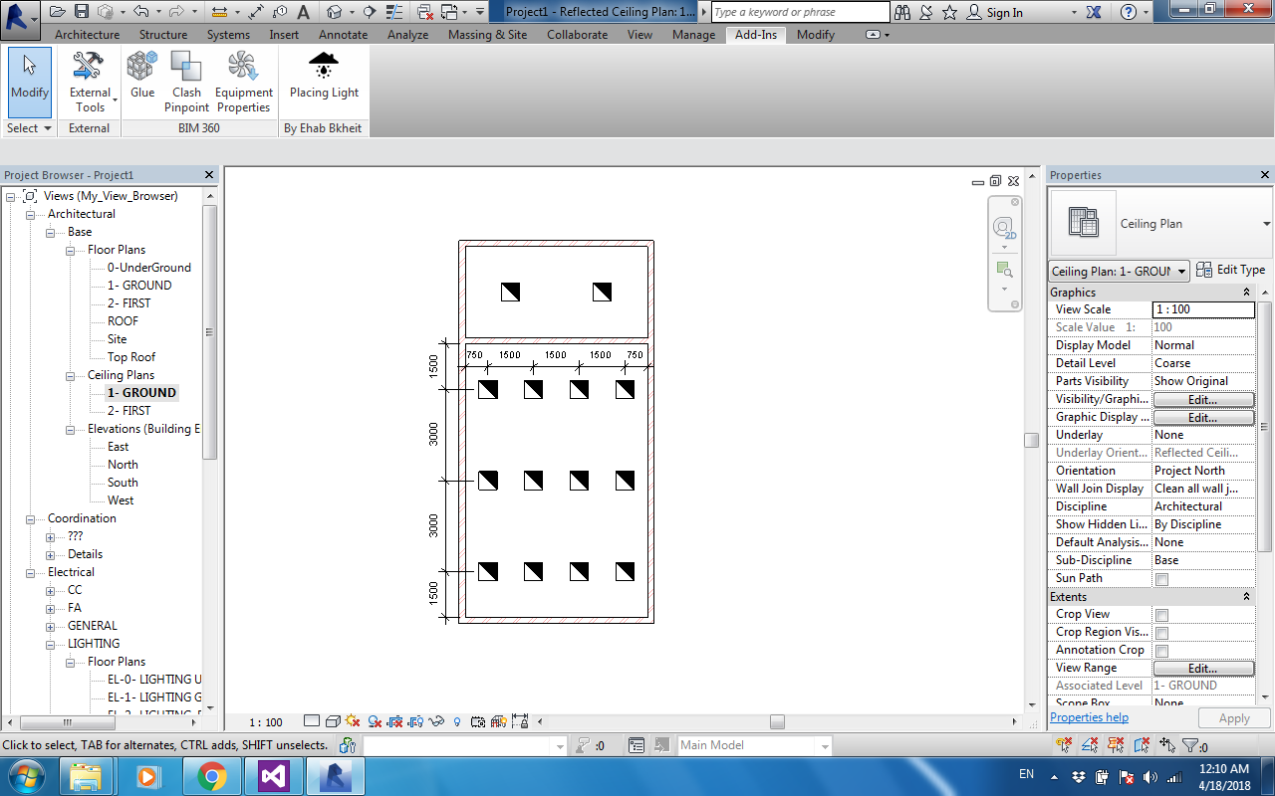Open Favorites star icon in the InfoCenter

950,12
